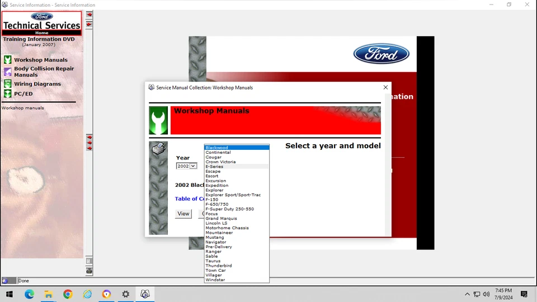Pick E-Series from the model list
Image resolution: width=537 pixels, height=302 pixels.
[x=237, y=167]
